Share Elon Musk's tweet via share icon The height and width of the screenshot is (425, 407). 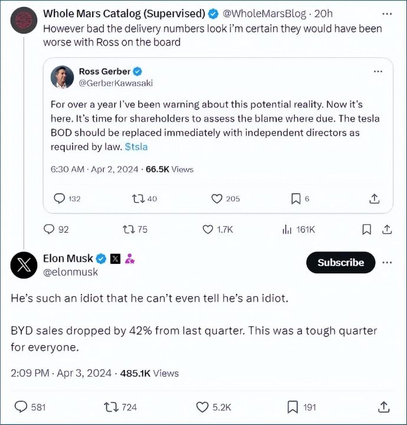click(x=383, y=407)
